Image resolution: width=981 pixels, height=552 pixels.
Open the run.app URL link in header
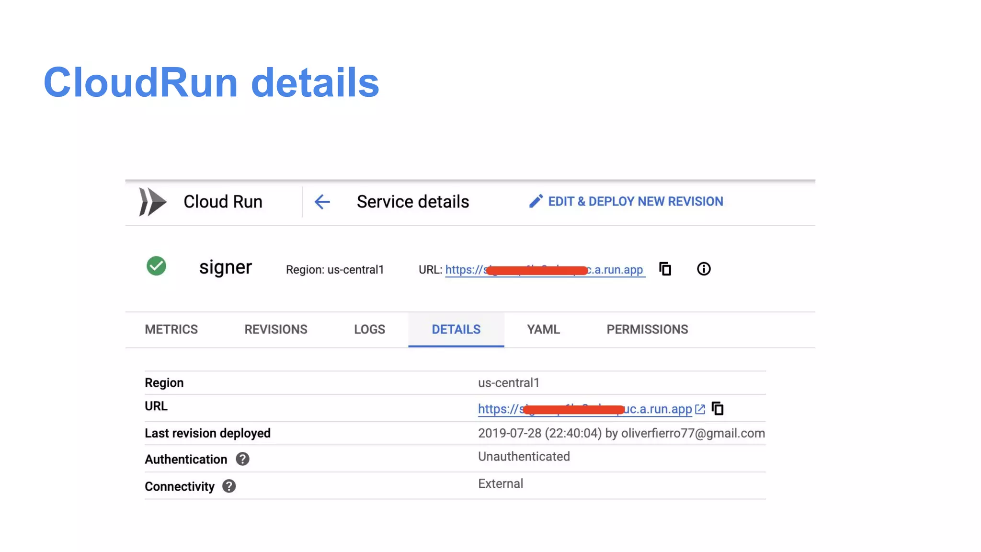pos(616,270)
